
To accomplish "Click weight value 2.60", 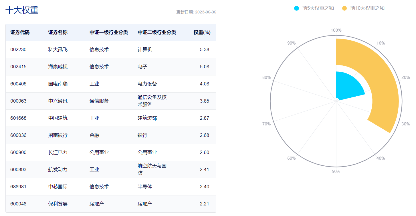I will point(205,153).
